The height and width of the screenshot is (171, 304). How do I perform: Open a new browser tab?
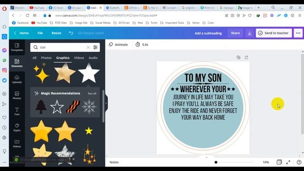[x=258, y=8]
